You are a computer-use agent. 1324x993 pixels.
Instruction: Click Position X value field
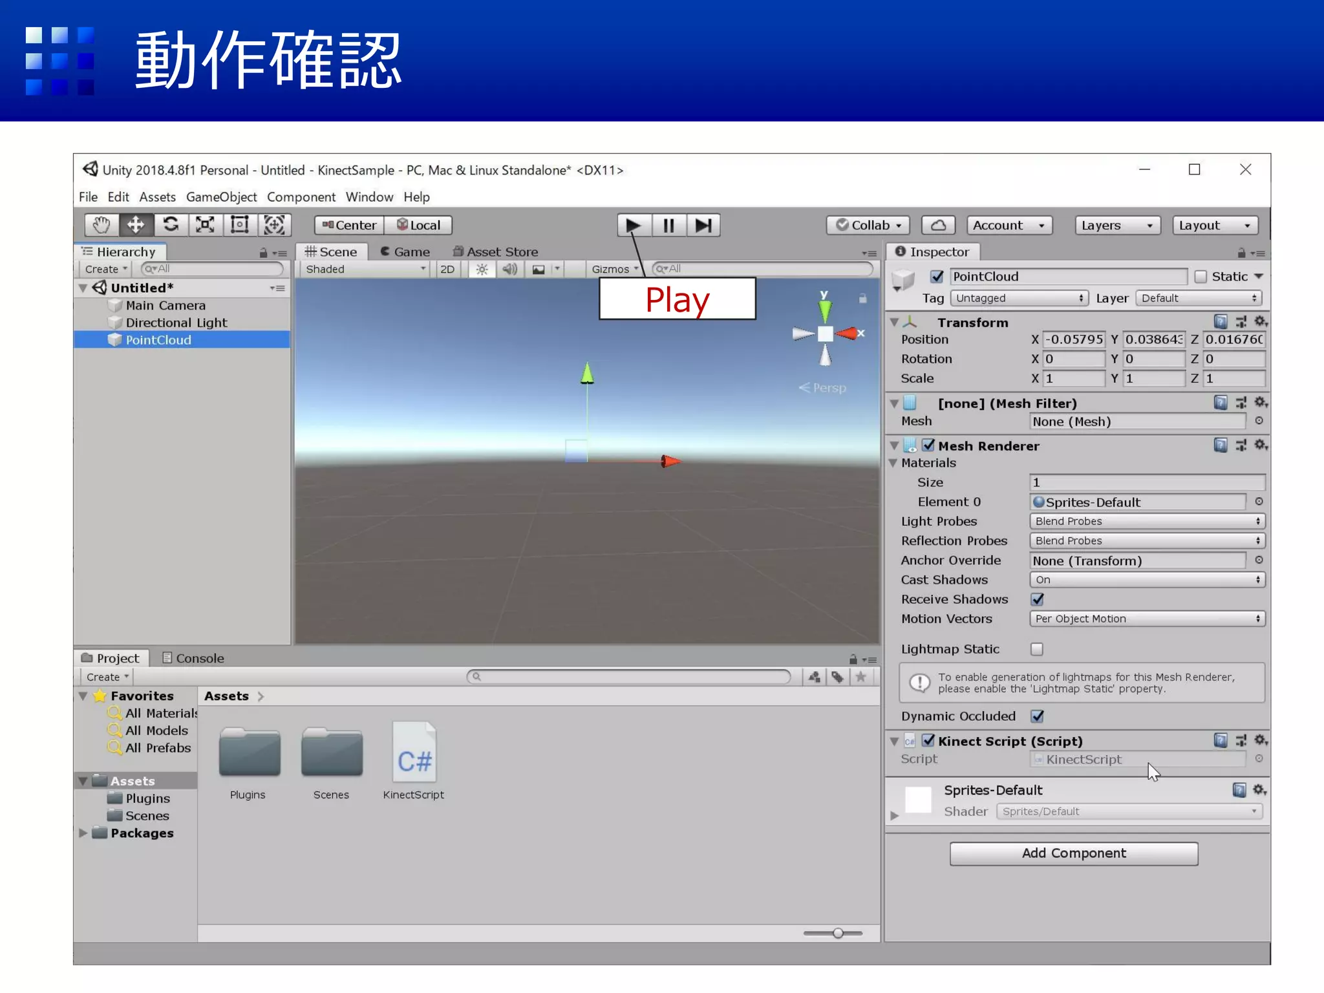click(x=1074, y=339)
